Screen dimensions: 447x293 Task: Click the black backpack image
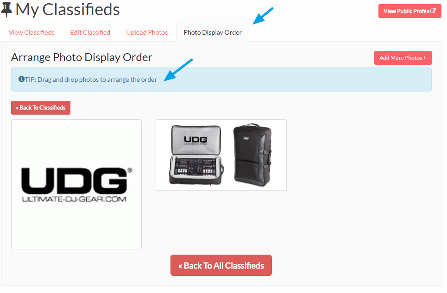coord(252,155)
